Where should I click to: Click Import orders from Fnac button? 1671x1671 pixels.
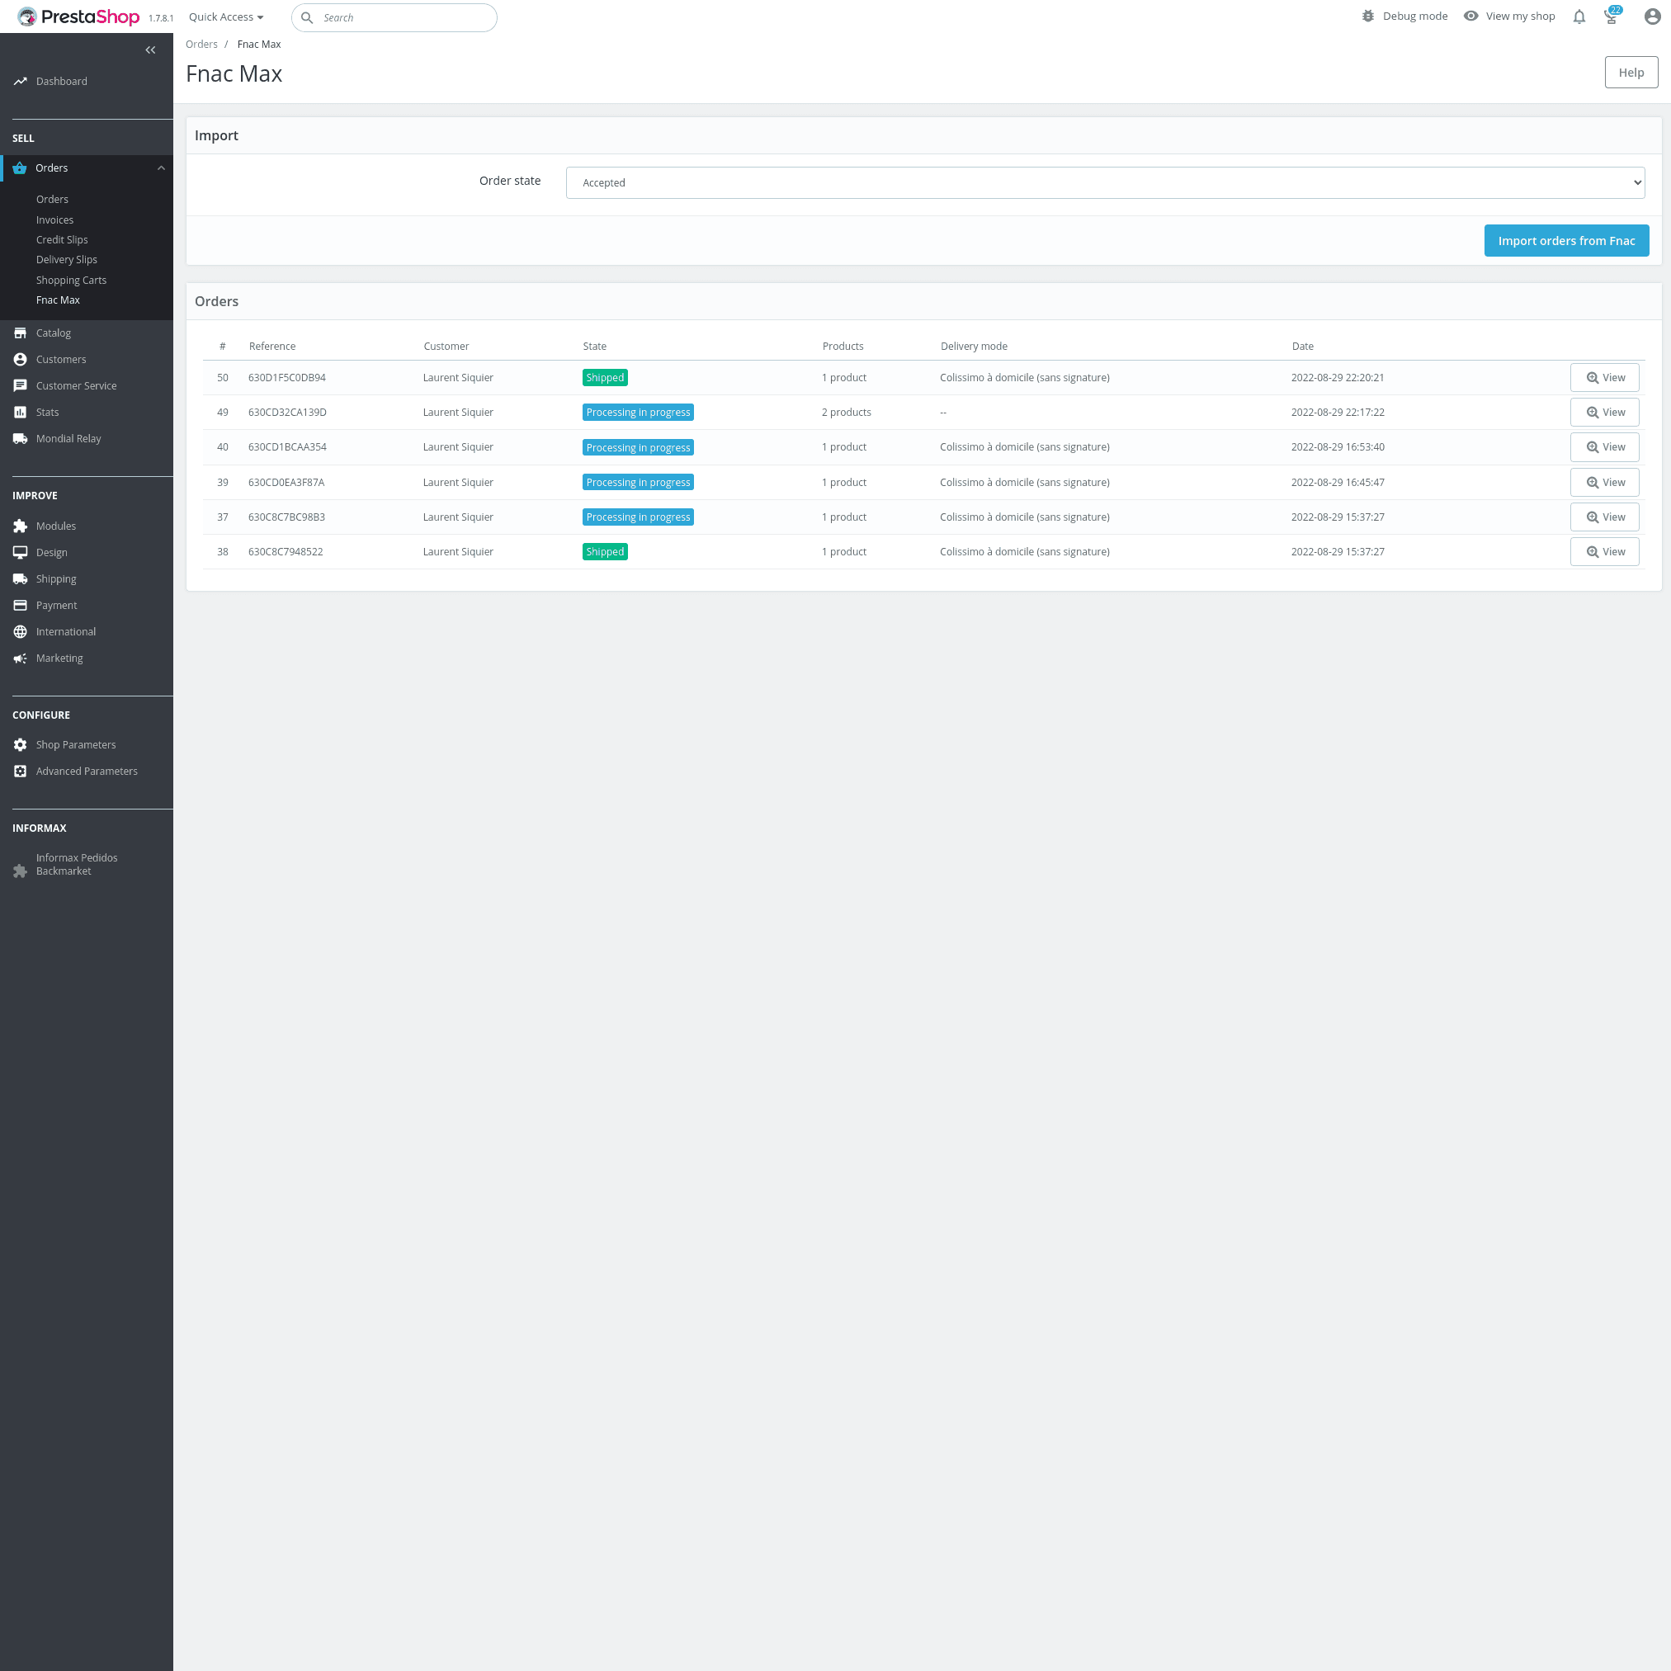[x=1565, y=241]
